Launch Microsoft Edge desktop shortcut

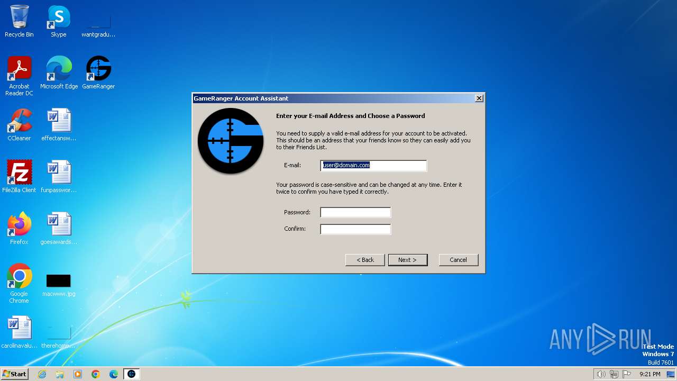(x=59, y=73)
